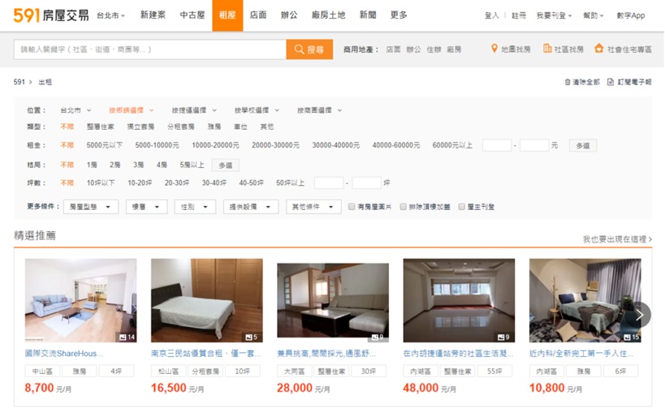The height and width of the screenshot is (412, 665).
Task: Click the 591 房屋交易 logo
Action: 50,15
